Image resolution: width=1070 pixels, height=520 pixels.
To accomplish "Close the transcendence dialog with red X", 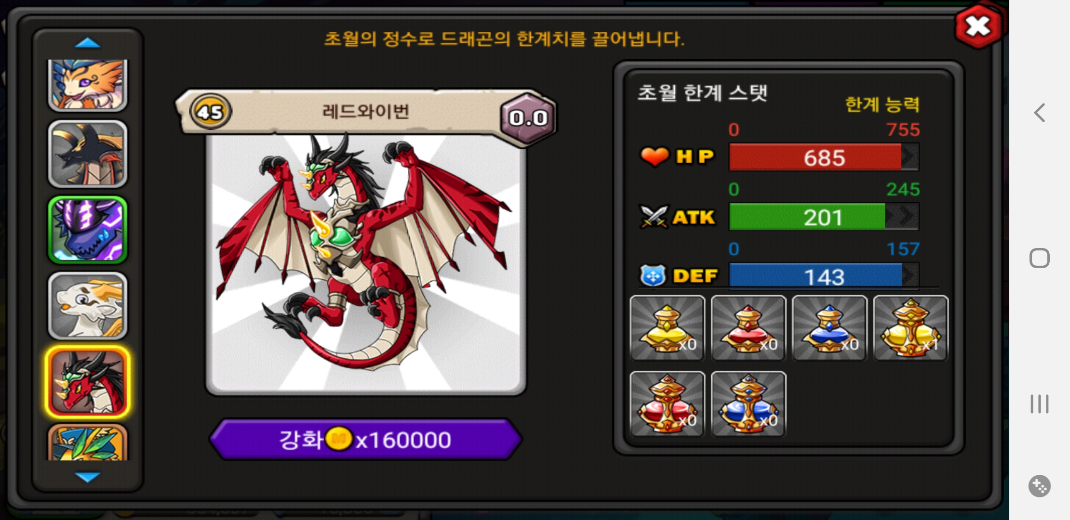I will pos(978,26).
